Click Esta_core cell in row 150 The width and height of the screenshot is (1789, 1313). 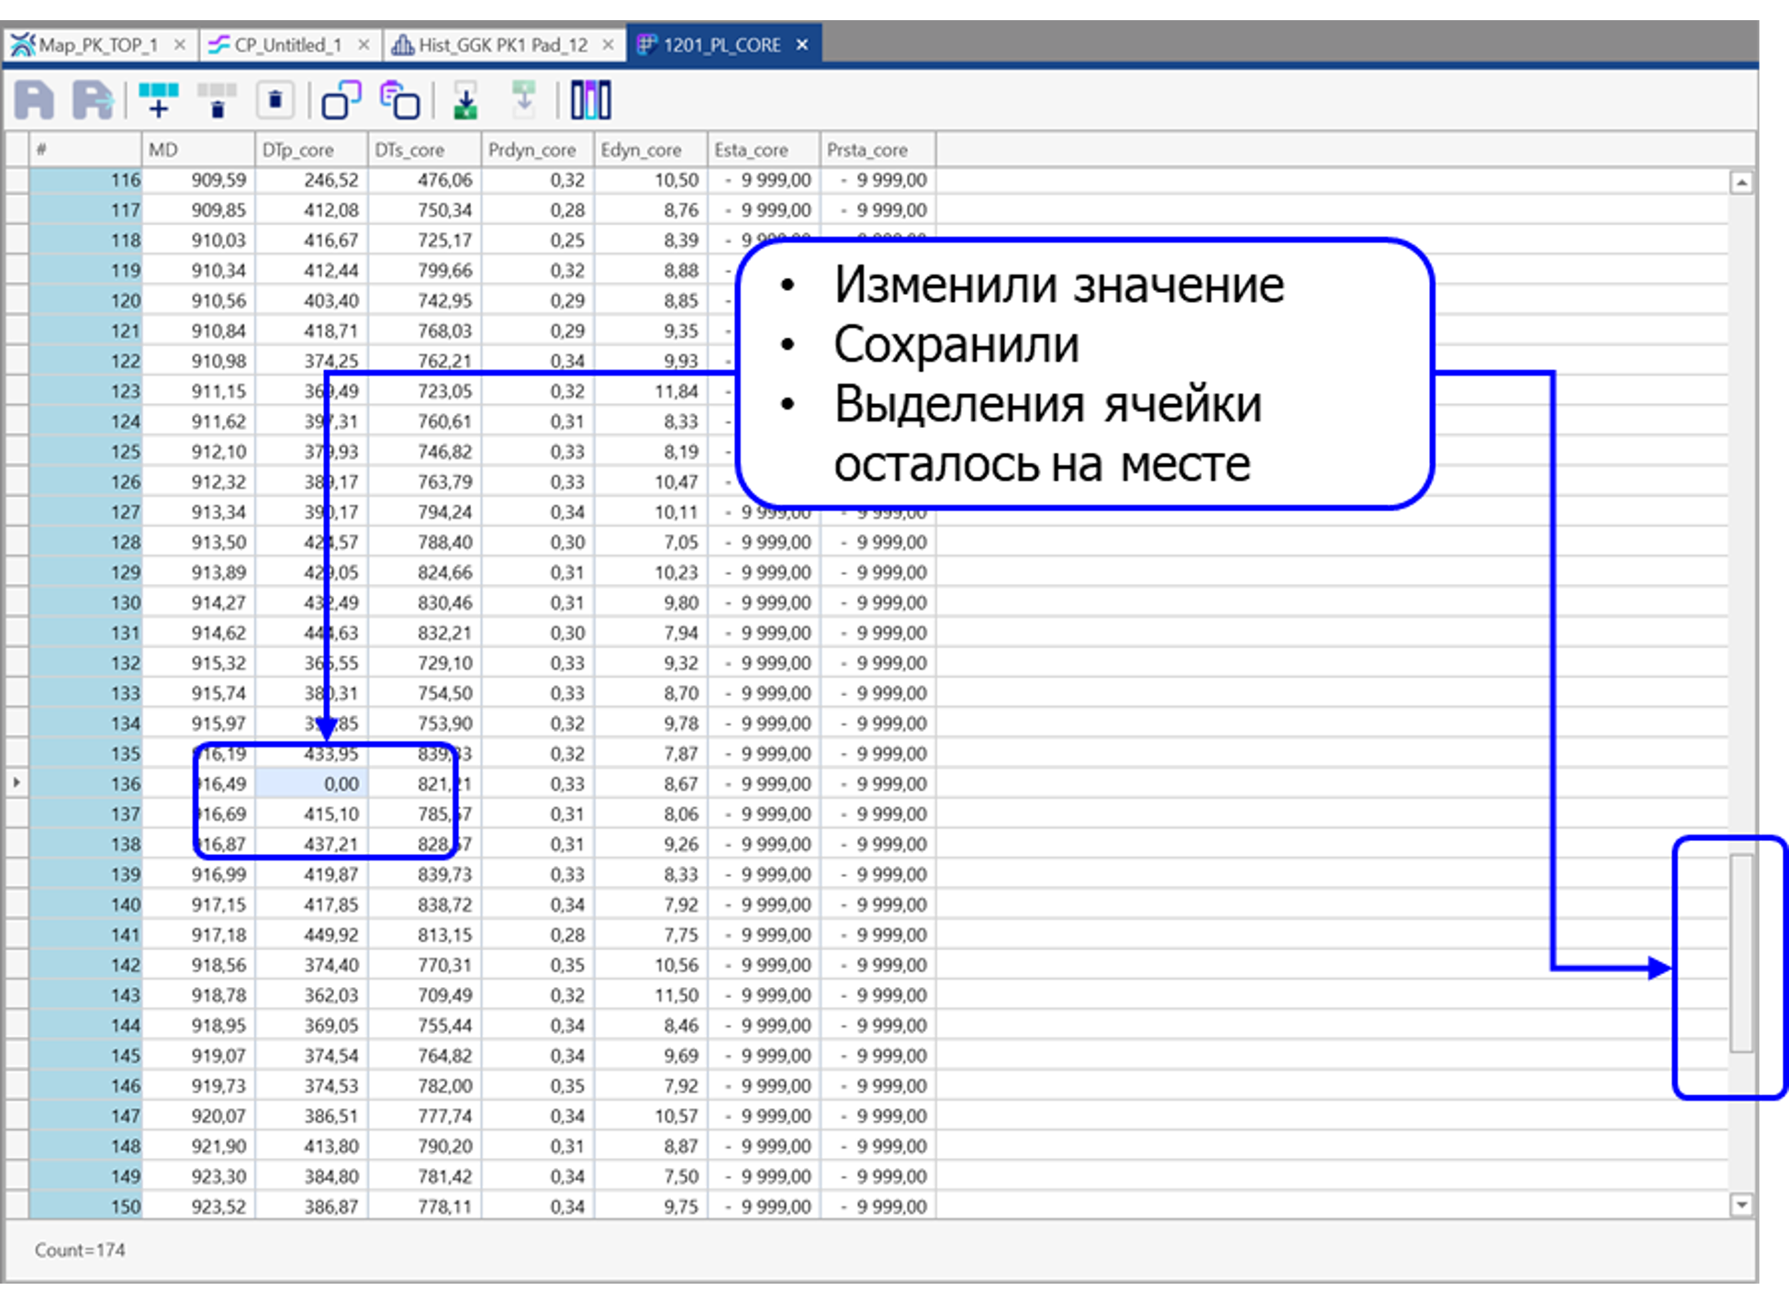[764, 1206]
